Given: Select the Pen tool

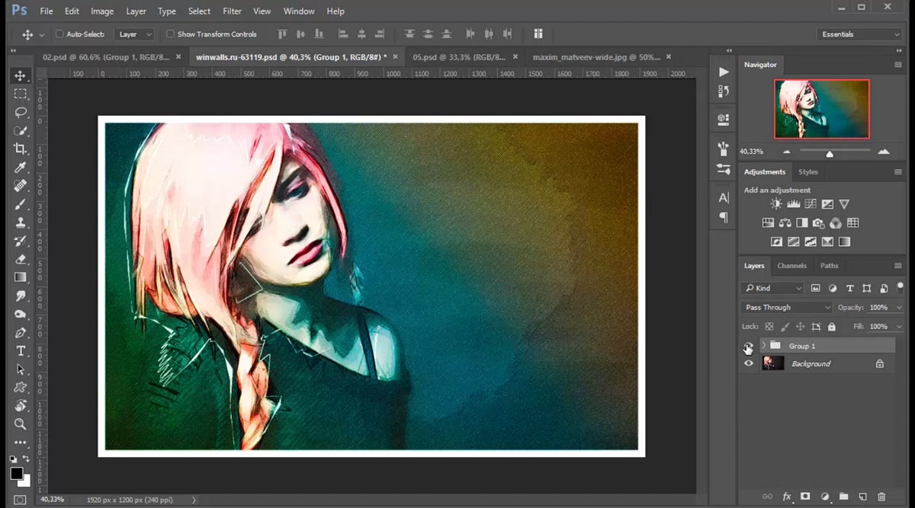Looking at the screenshot, I should tap(21, 333).
